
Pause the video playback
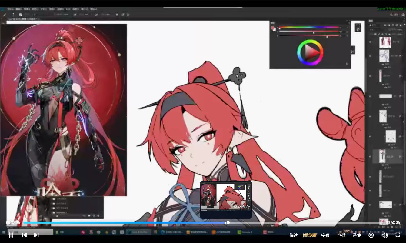pos(11,235)
